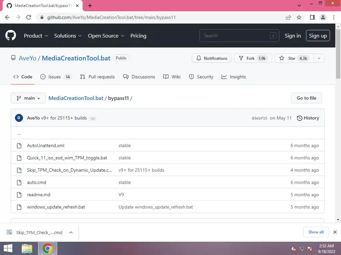The height and width of the screenshot is (255, 341).
Task: Click the GitHub search field
Action: (x=239, y=36)
